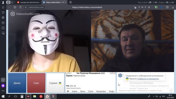Open the Настройки tab in extension
Screen dimensions: 176x99
[x=101, y=91]
